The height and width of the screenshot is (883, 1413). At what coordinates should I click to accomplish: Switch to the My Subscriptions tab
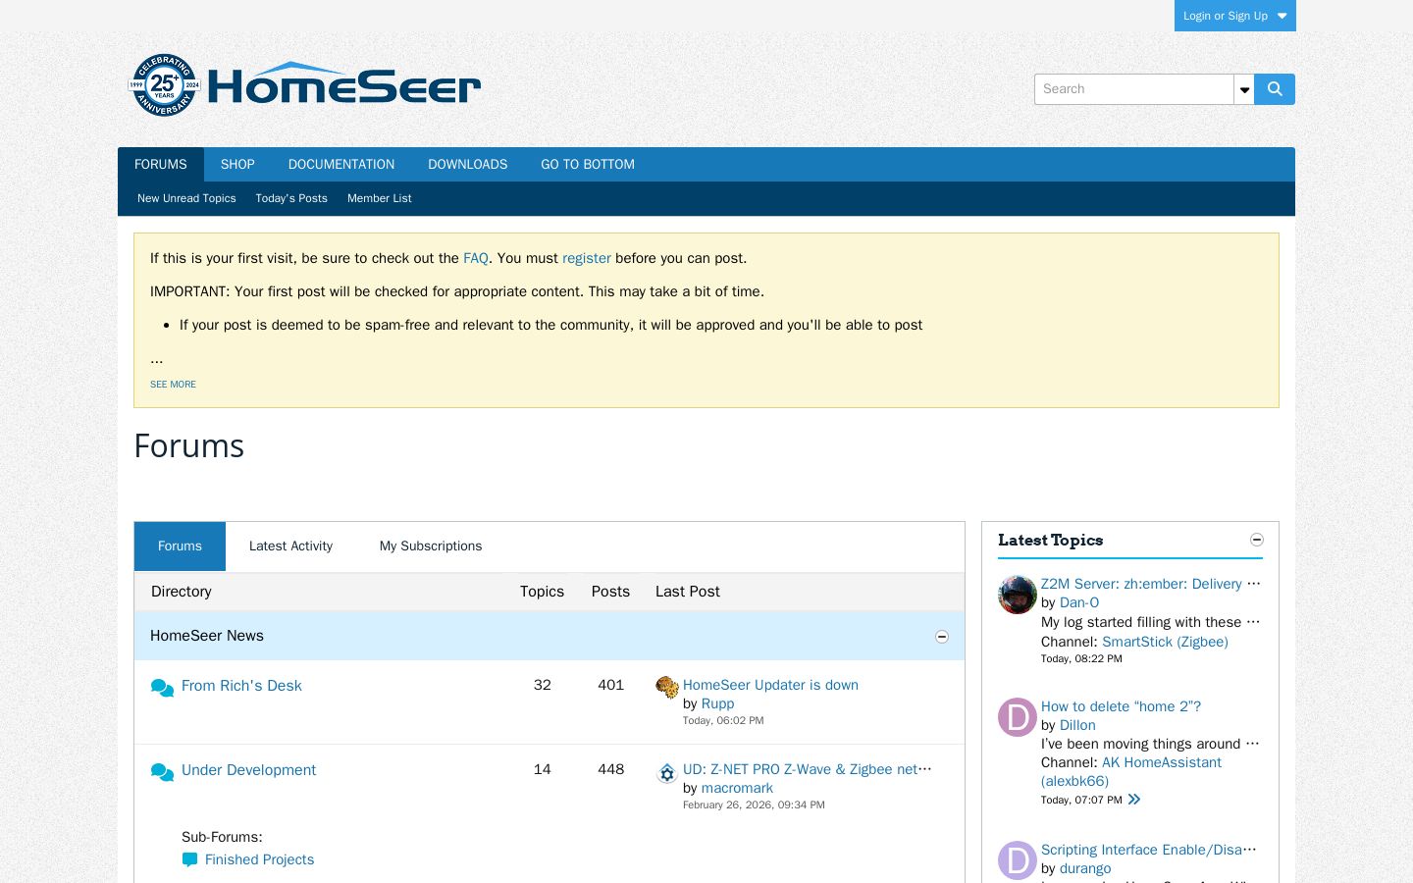(x=431, y=546)
